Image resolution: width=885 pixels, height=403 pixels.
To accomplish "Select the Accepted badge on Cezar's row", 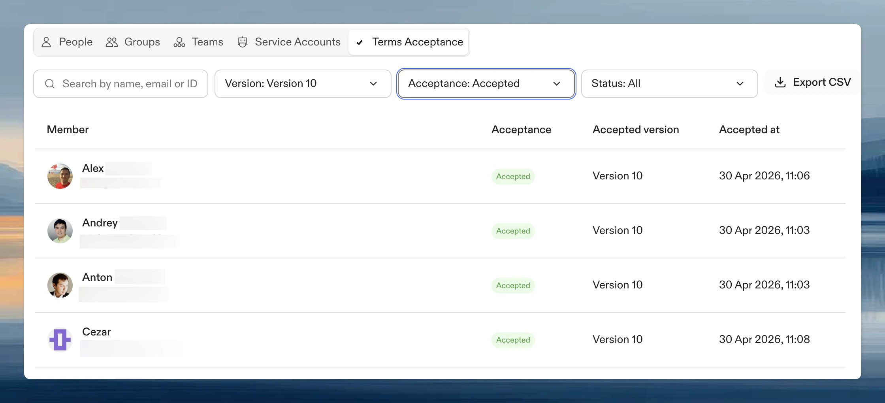I will [x=513, y=340].
